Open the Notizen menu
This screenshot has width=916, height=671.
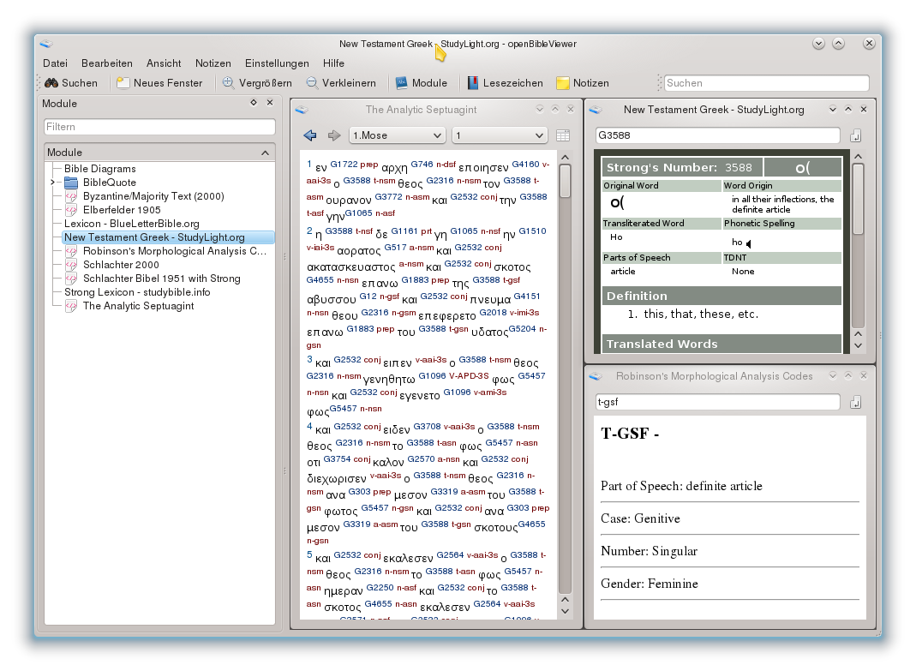(213, 63)
